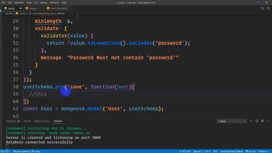Image resolution: width=272 pixels, height=153 pixels.
Task: Click the terminal cursor prompt
Action: click(x=7, y=147)
